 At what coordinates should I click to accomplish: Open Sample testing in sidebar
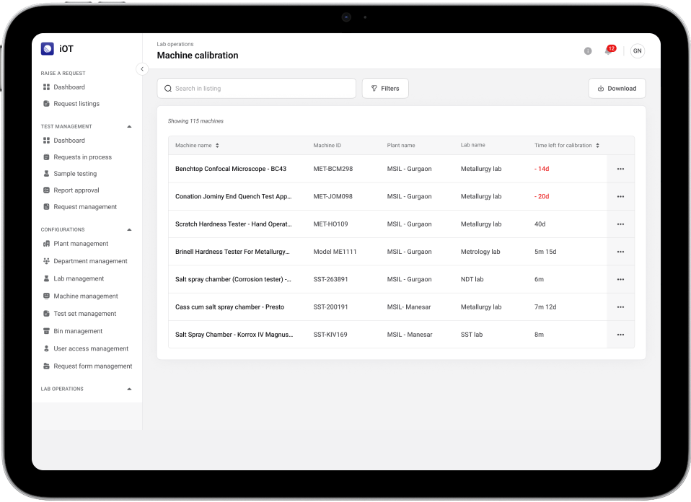(74, 174)
